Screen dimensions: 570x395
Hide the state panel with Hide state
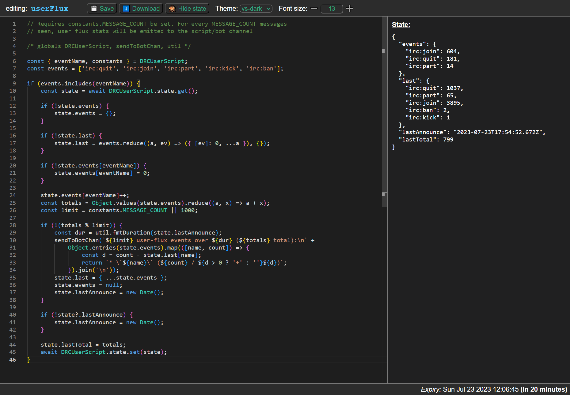(187, 9)
